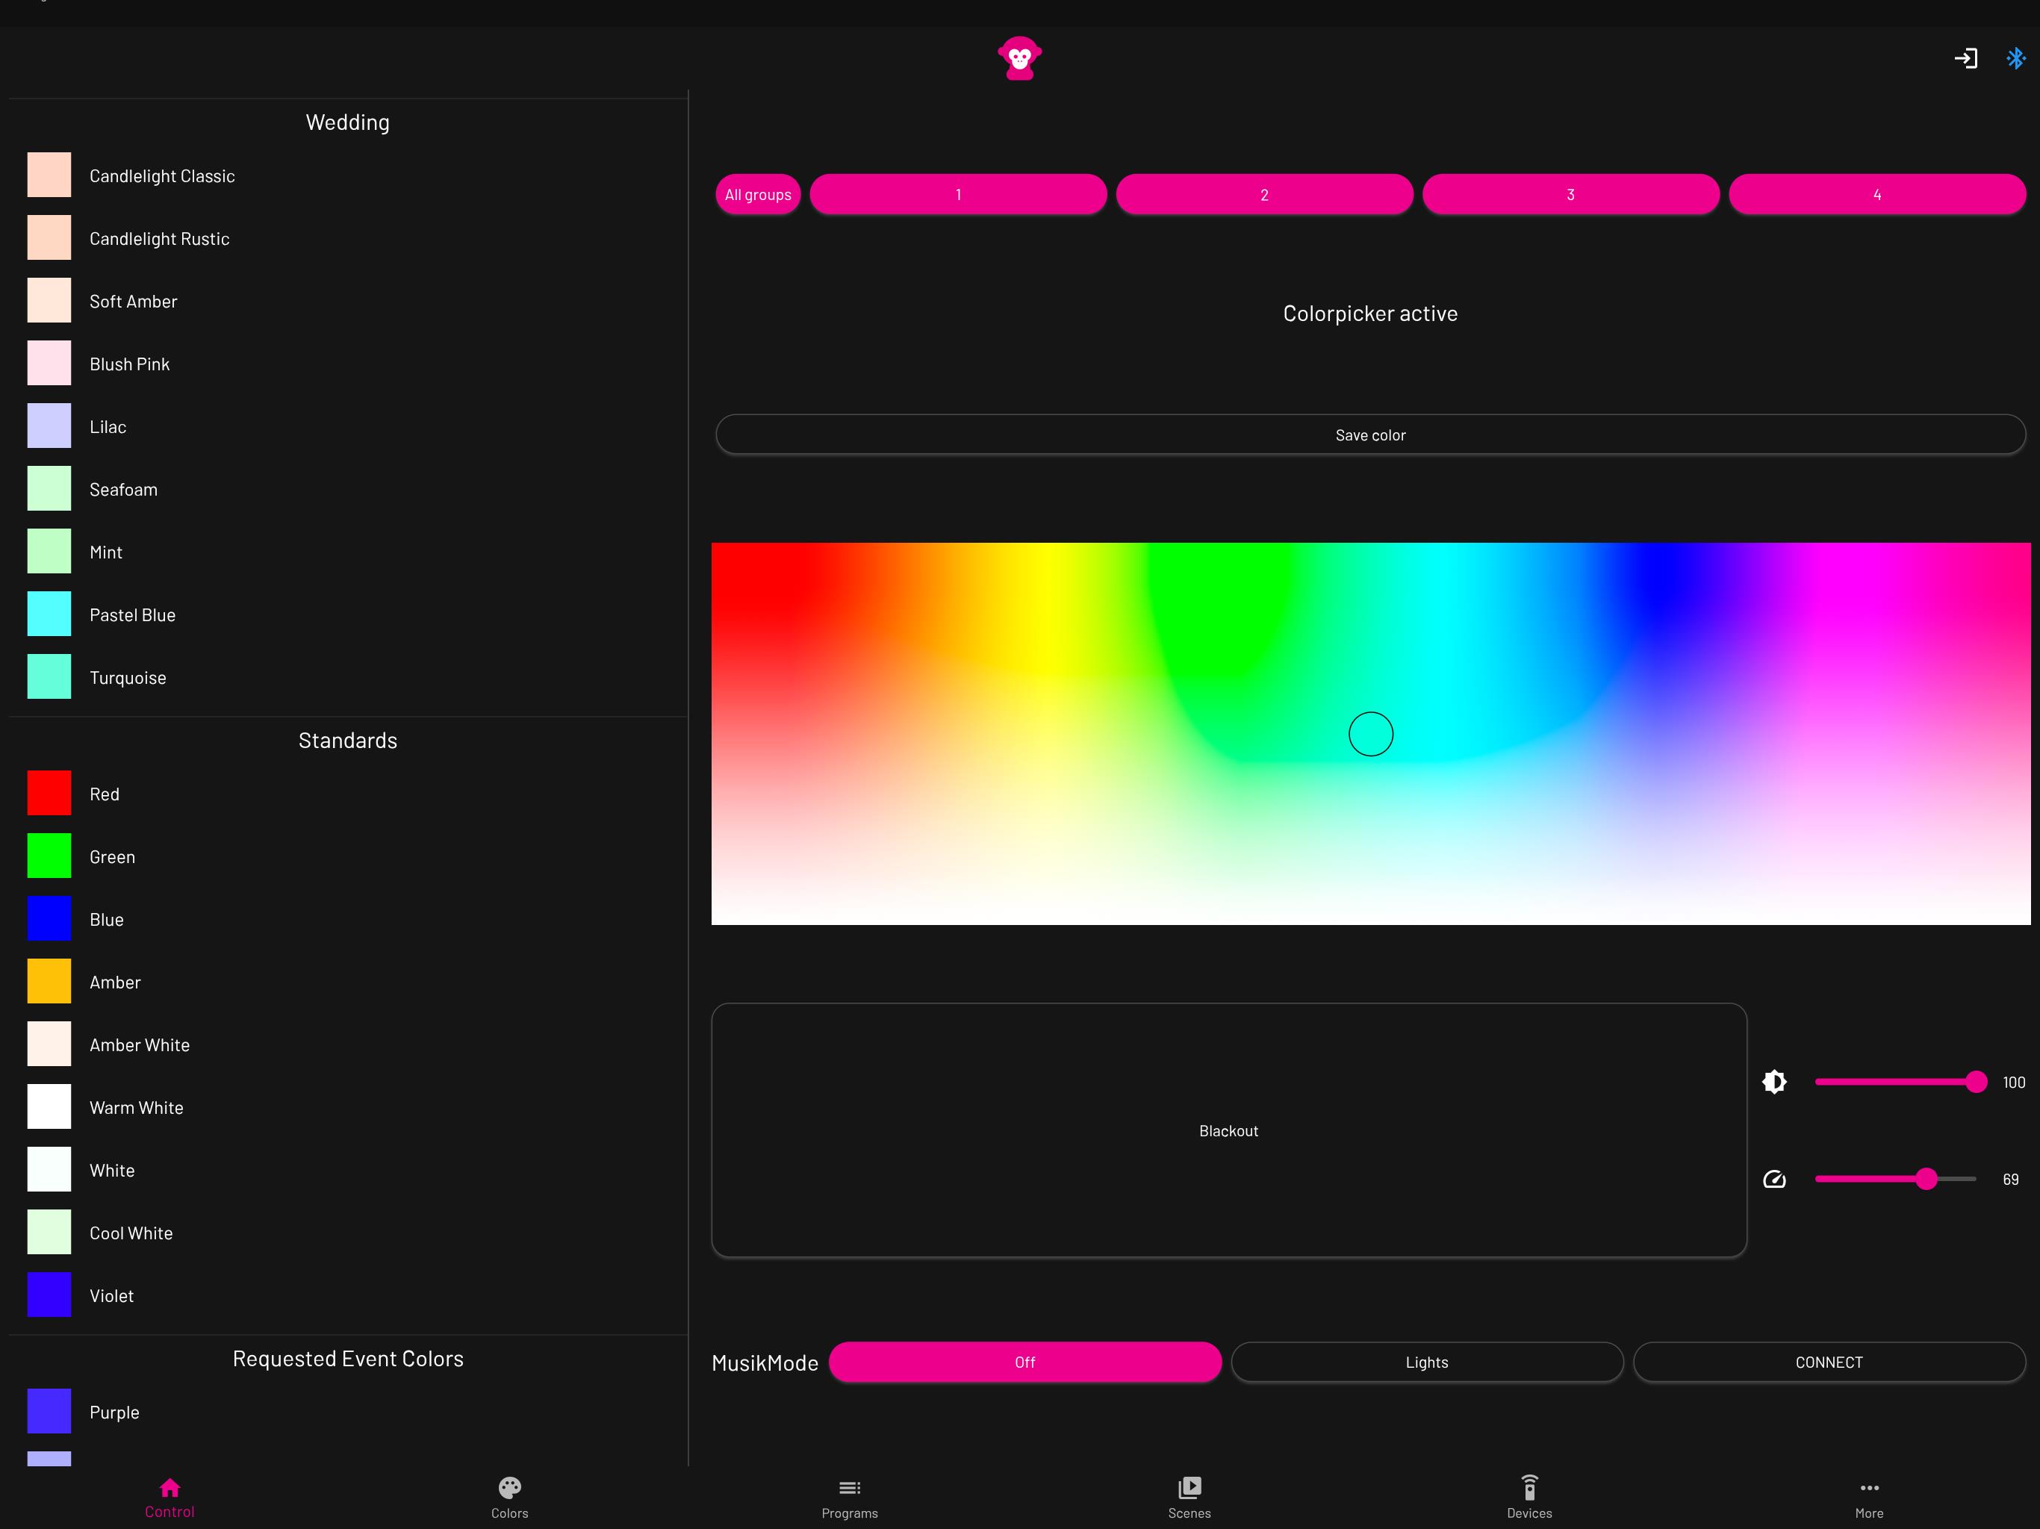Expand the Wedding color category
Image resolution: width=2040 pixels, height=1529 pixels.
click(346, 120)
